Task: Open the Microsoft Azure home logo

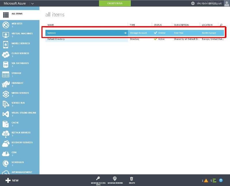Action: coord(15,3)
